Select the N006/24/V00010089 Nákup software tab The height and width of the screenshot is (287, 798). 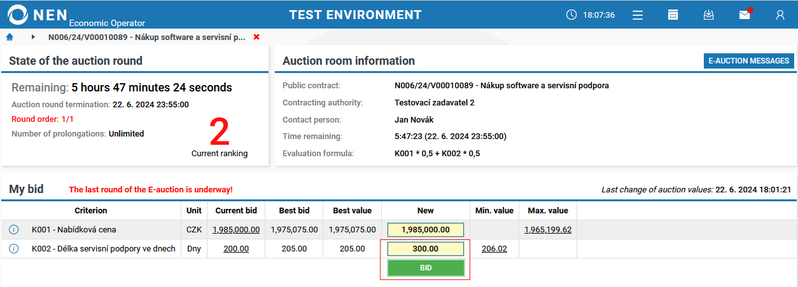pos(146,37)
